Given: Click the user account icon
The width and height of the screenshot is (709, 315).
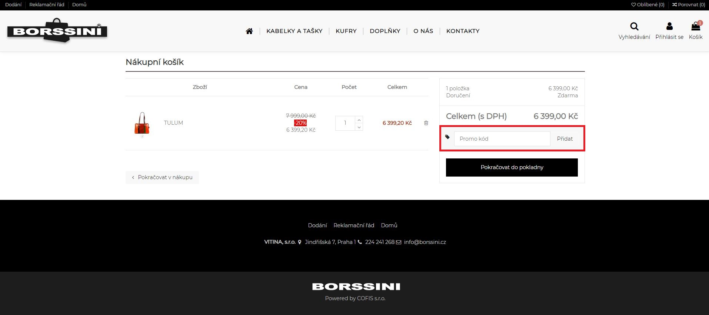Looking at the screenshot, I should coord(669,26).
